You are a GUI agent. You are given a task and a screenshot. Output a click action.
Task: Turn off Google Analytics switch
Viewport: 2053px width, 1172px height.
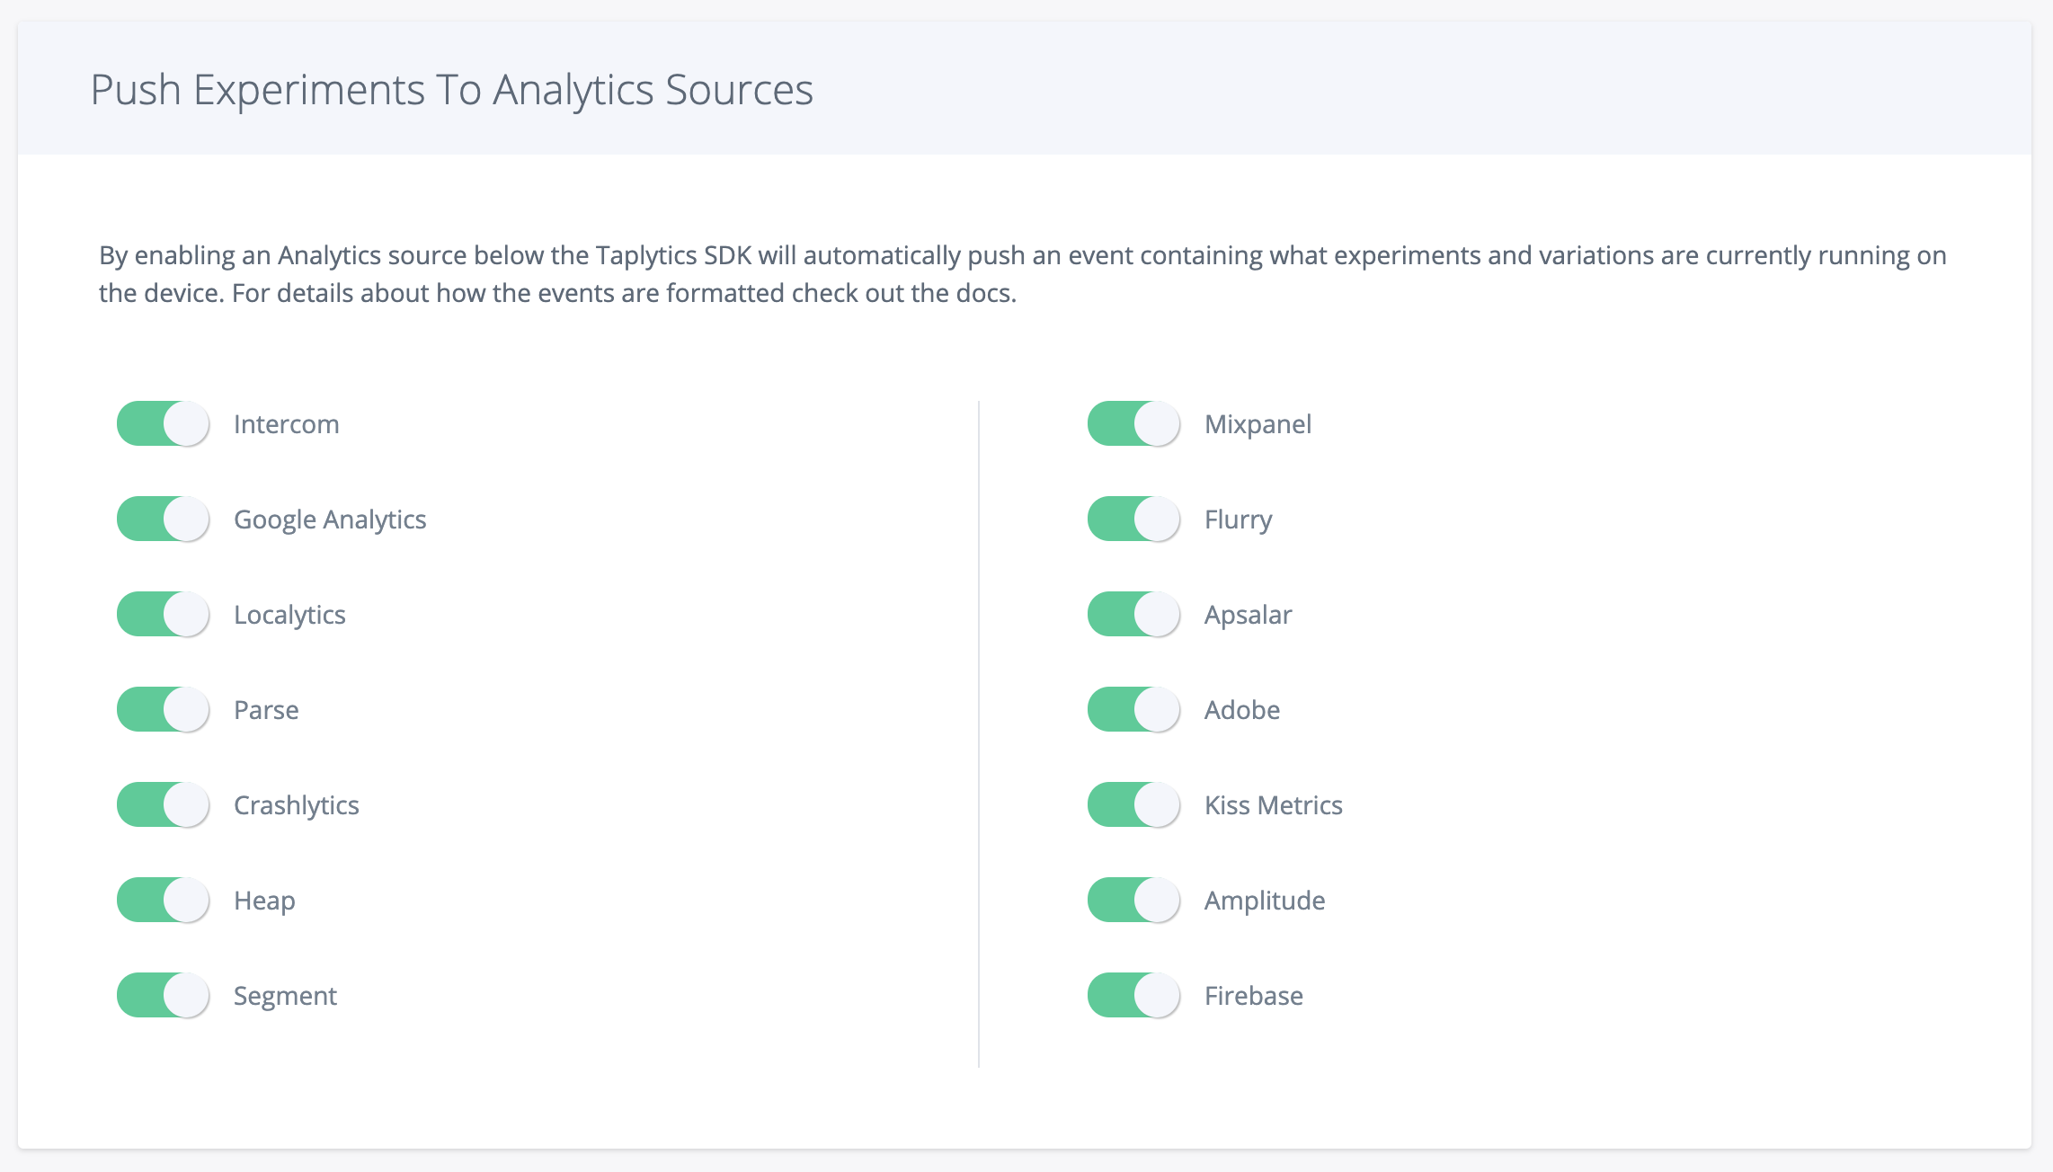point(163,519)
